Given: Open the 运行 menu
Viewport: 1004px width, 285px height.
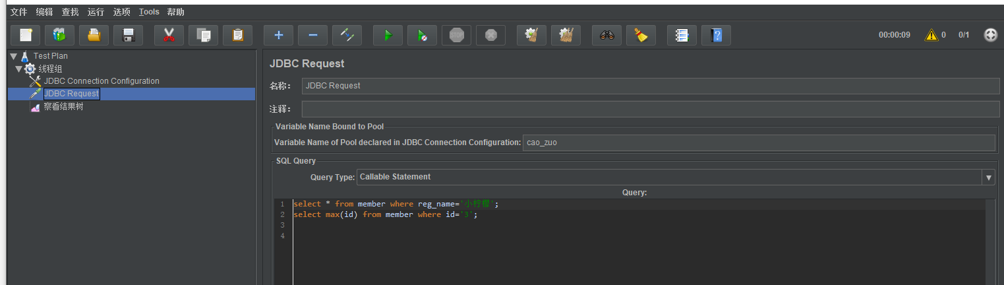Looking at the screenshot, I should click(x=96, y=12).
